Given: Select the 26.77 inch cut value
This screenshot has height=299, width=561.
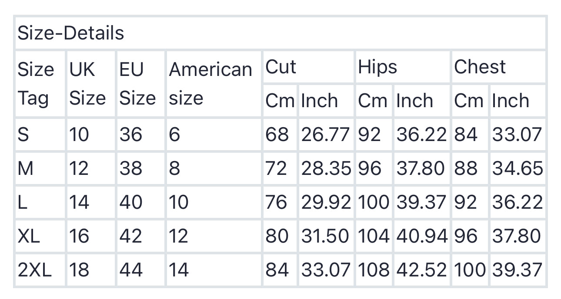Looking at the screenshot, I should [325, 135].
